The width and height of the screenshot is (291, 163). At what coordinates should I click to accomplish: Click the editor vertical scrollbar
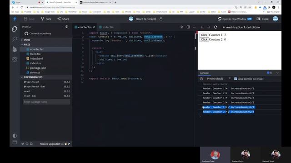[x=196, y=36]
